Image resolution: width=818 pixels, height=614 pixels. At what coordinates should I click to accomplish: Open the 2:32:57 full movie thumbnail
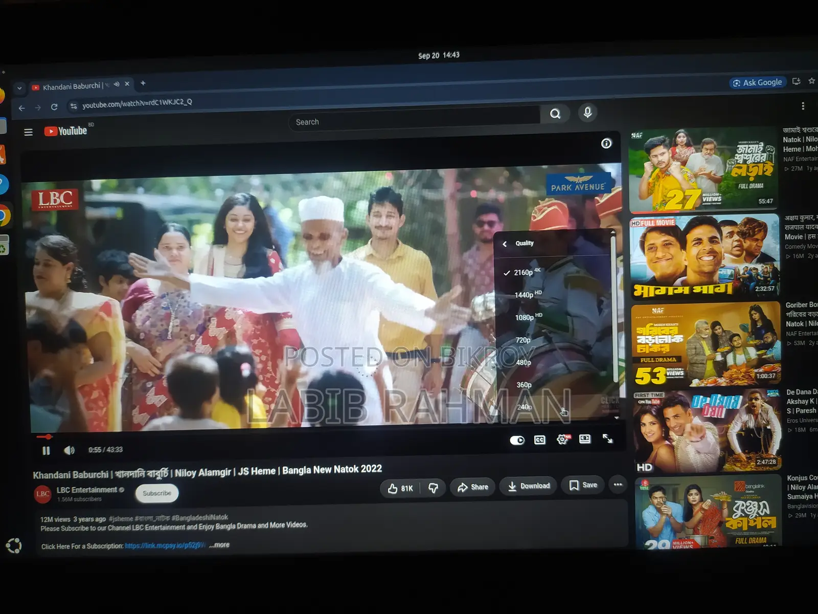[x=706, y=257]
